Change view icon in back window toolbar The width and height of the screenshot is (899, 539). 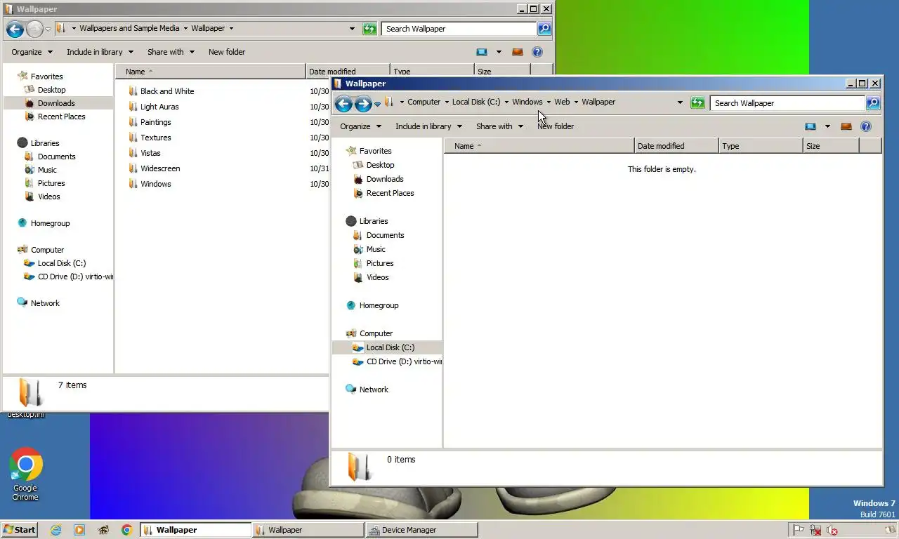point(482,52)
